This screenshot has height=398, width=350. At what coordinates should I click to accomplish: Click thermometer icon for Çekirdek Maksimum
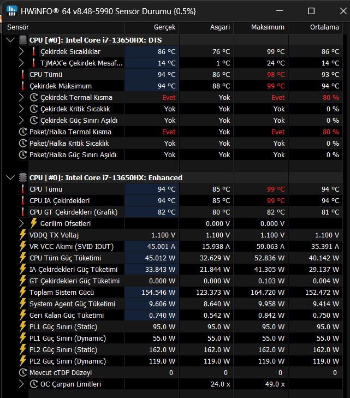[23, 86]
